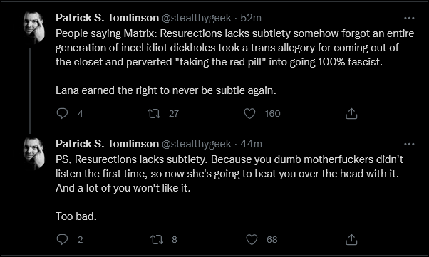View profile picture on second tweet
The image size is (429, 257).
pyautogui.click(x=34, y=154)
